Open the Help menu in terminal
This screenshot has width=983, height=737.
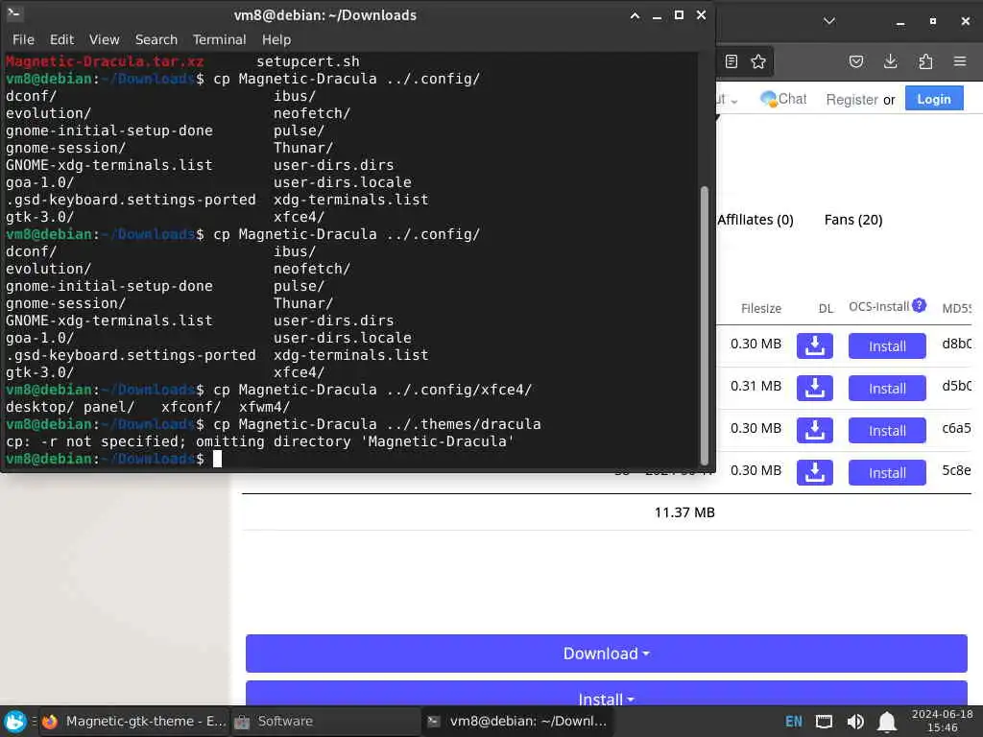pyautogui.click(x=276, y=39)
